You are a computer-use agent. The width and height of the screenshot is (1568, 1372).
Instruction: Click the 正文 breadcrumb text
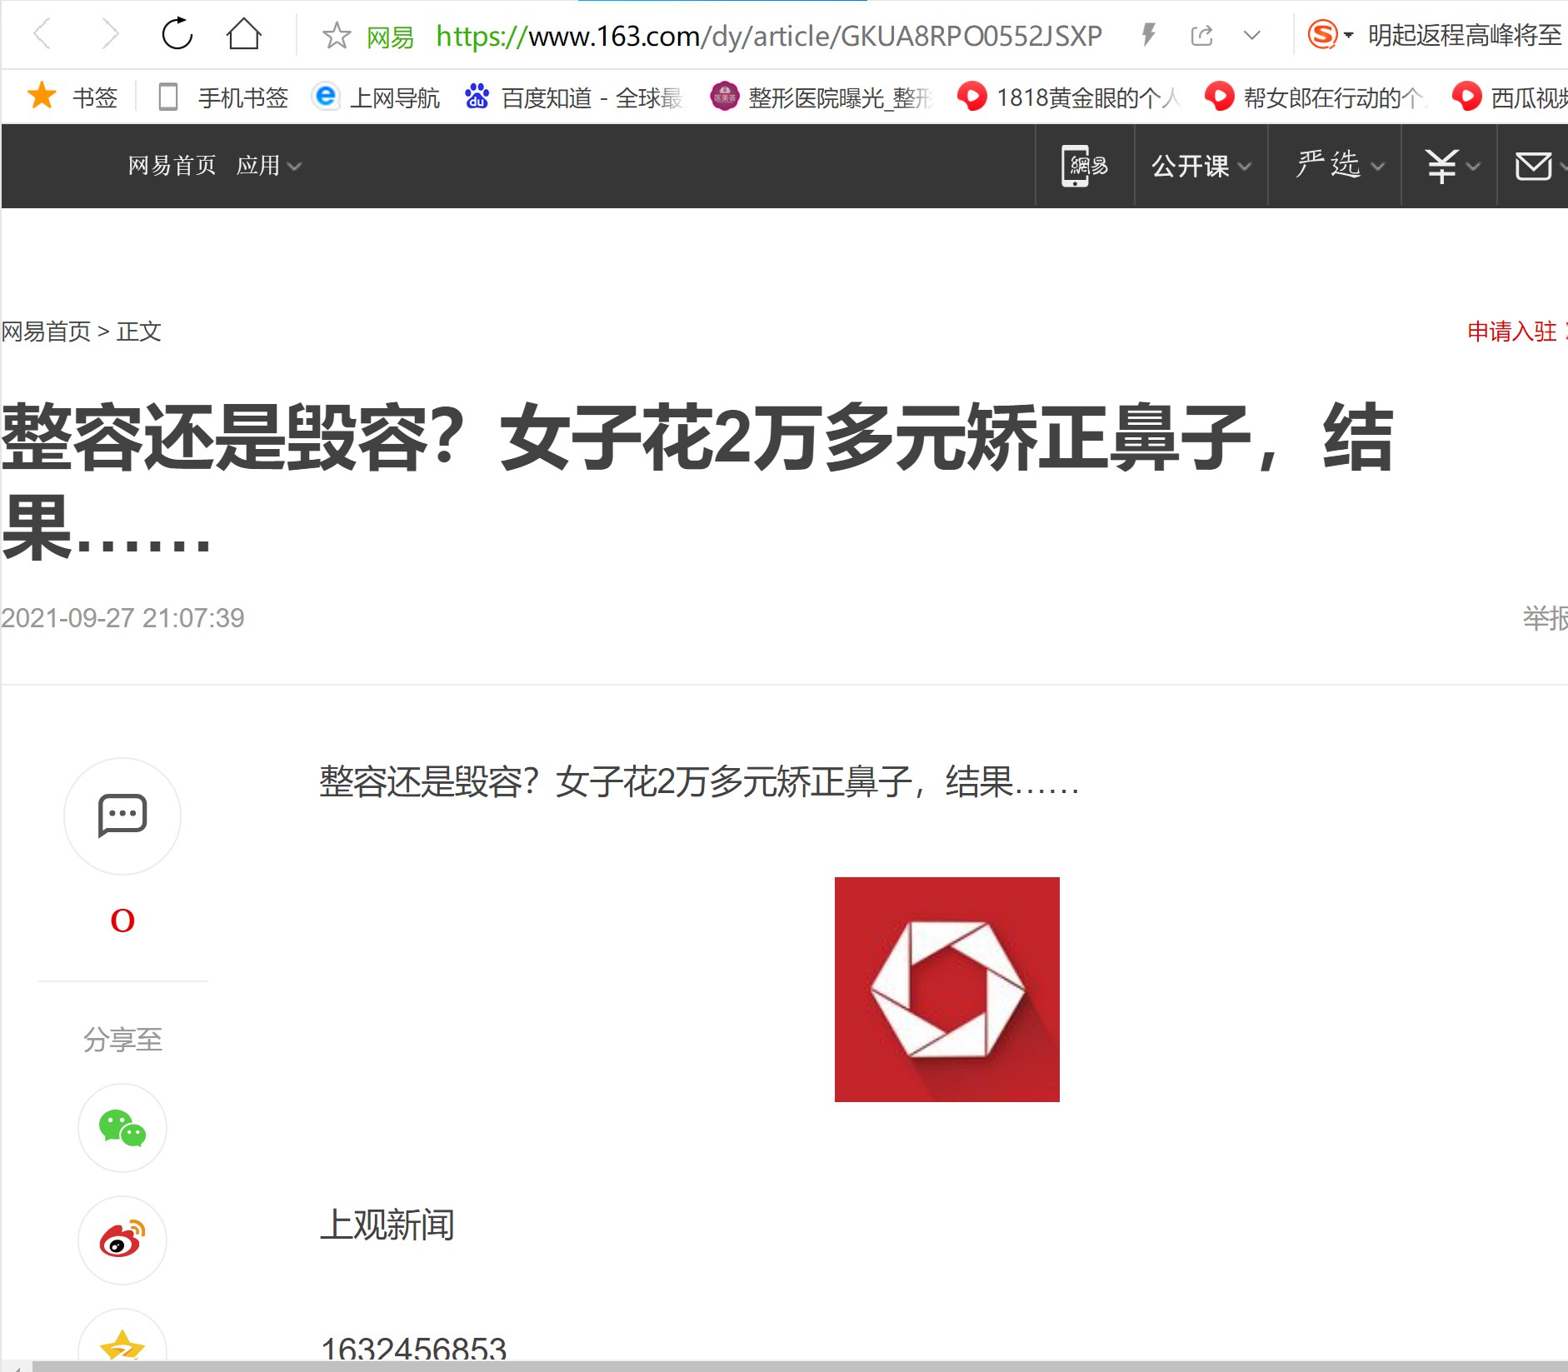(138, 332)
